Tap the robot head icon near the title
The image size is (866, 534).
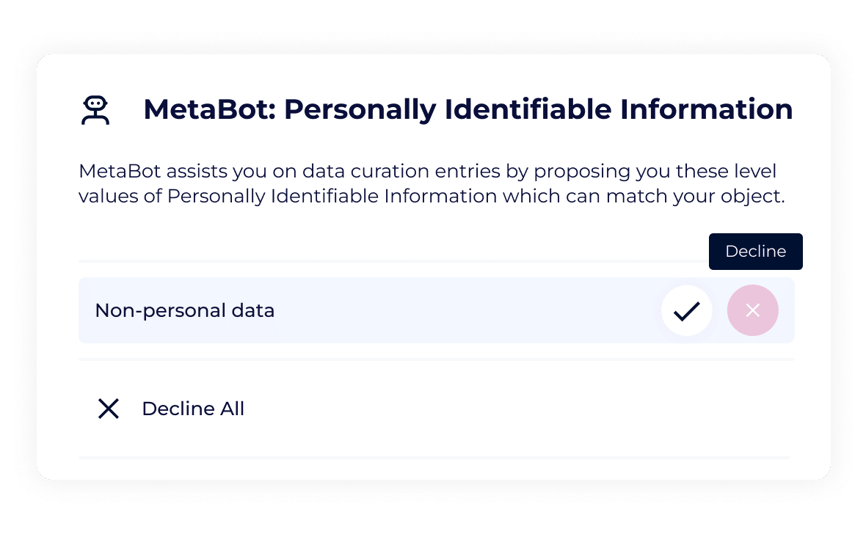(95, 109)
